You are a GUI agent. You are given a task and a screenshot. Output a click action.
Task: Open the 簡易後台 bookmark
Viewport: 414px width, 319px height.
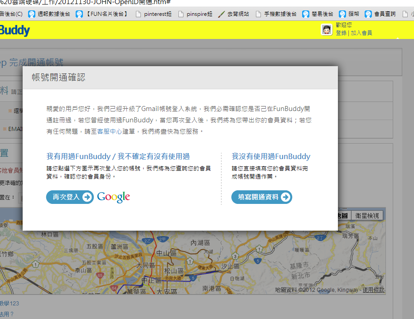click(318, 14)
